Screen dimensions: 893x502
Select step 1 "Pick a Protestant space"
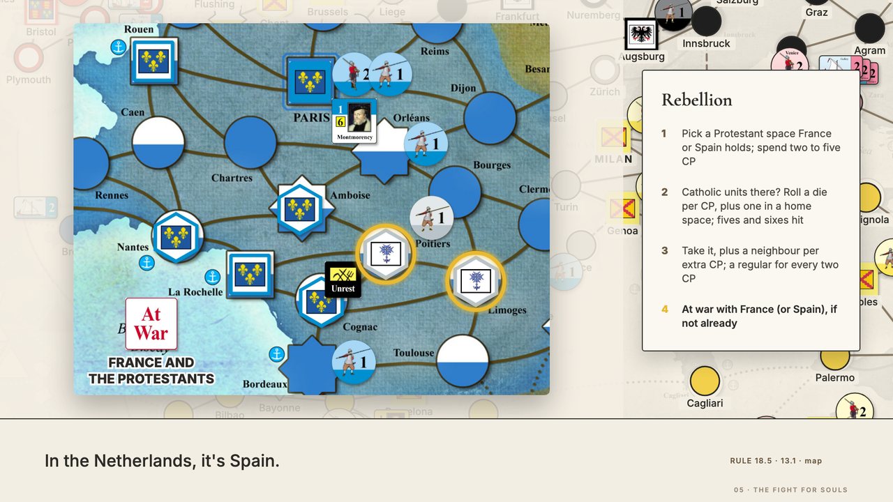tap(751, 147)
